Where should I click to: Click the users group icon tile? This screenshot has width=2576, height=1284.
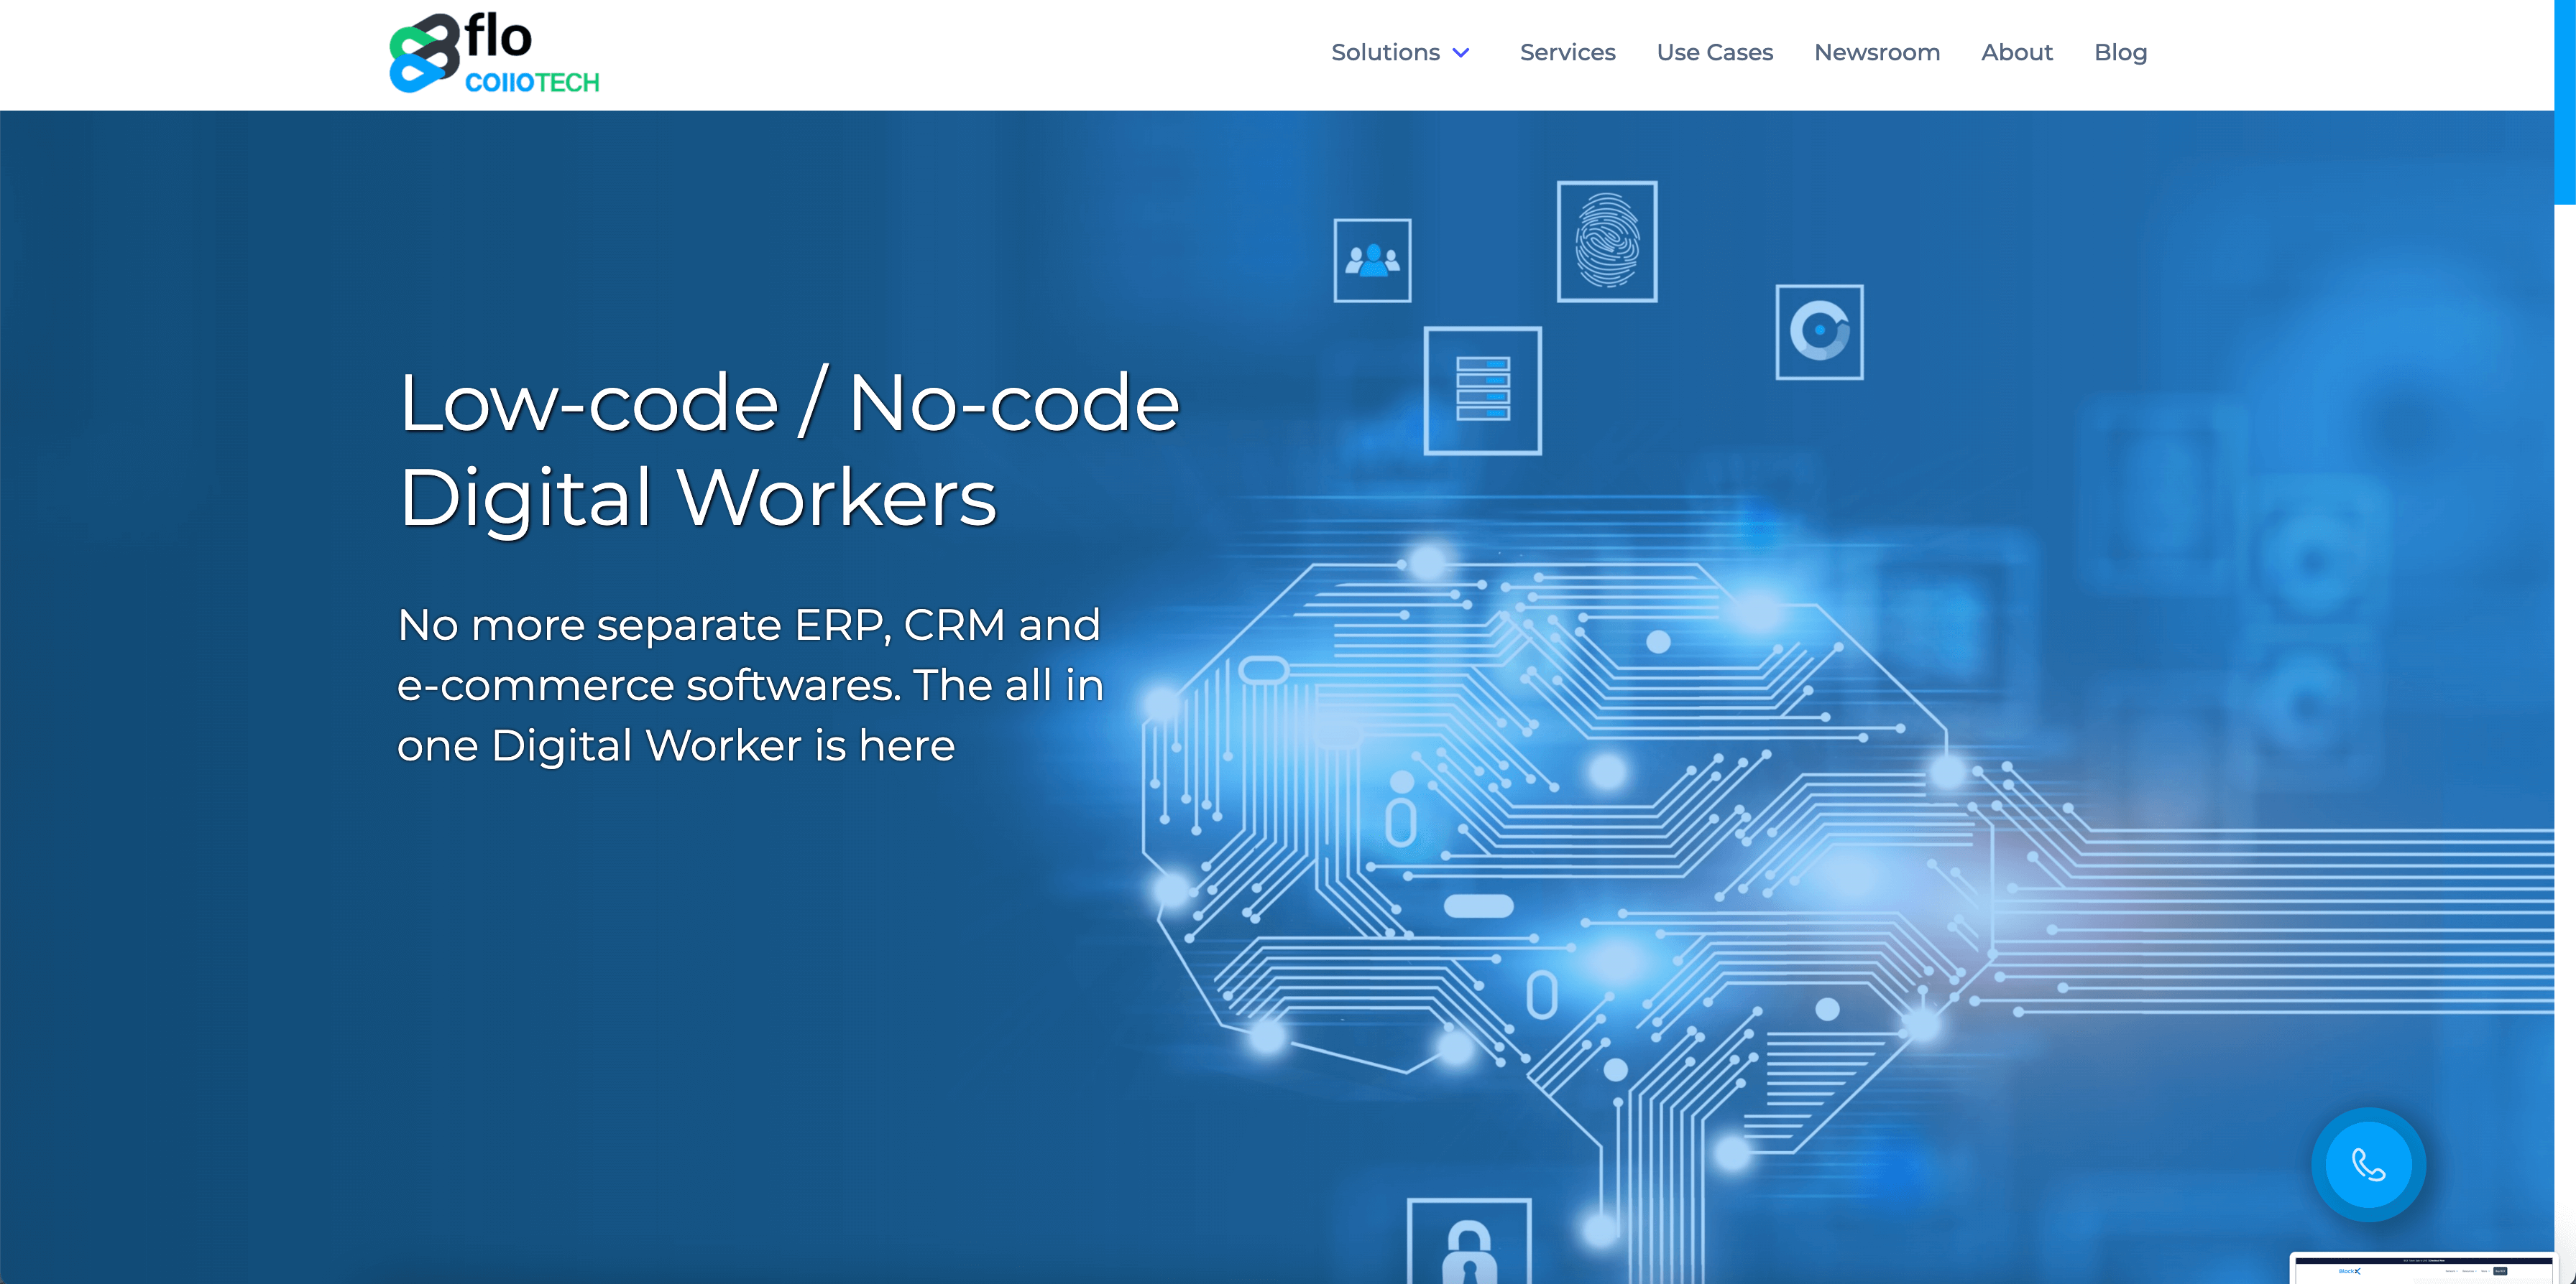(x=1372, y=261)
